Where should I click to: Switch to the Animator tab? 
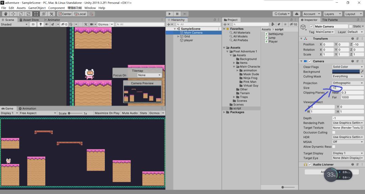[52, 20]
